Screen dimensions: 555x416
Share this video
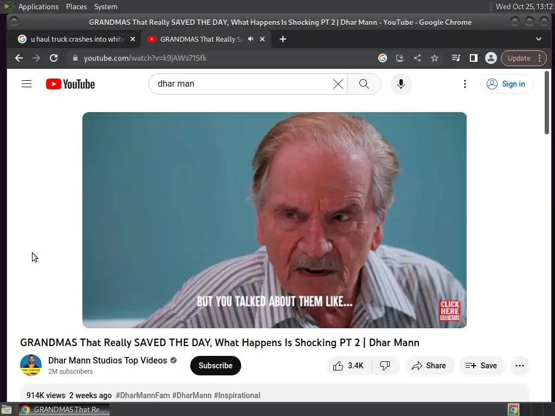pos(429,366)
